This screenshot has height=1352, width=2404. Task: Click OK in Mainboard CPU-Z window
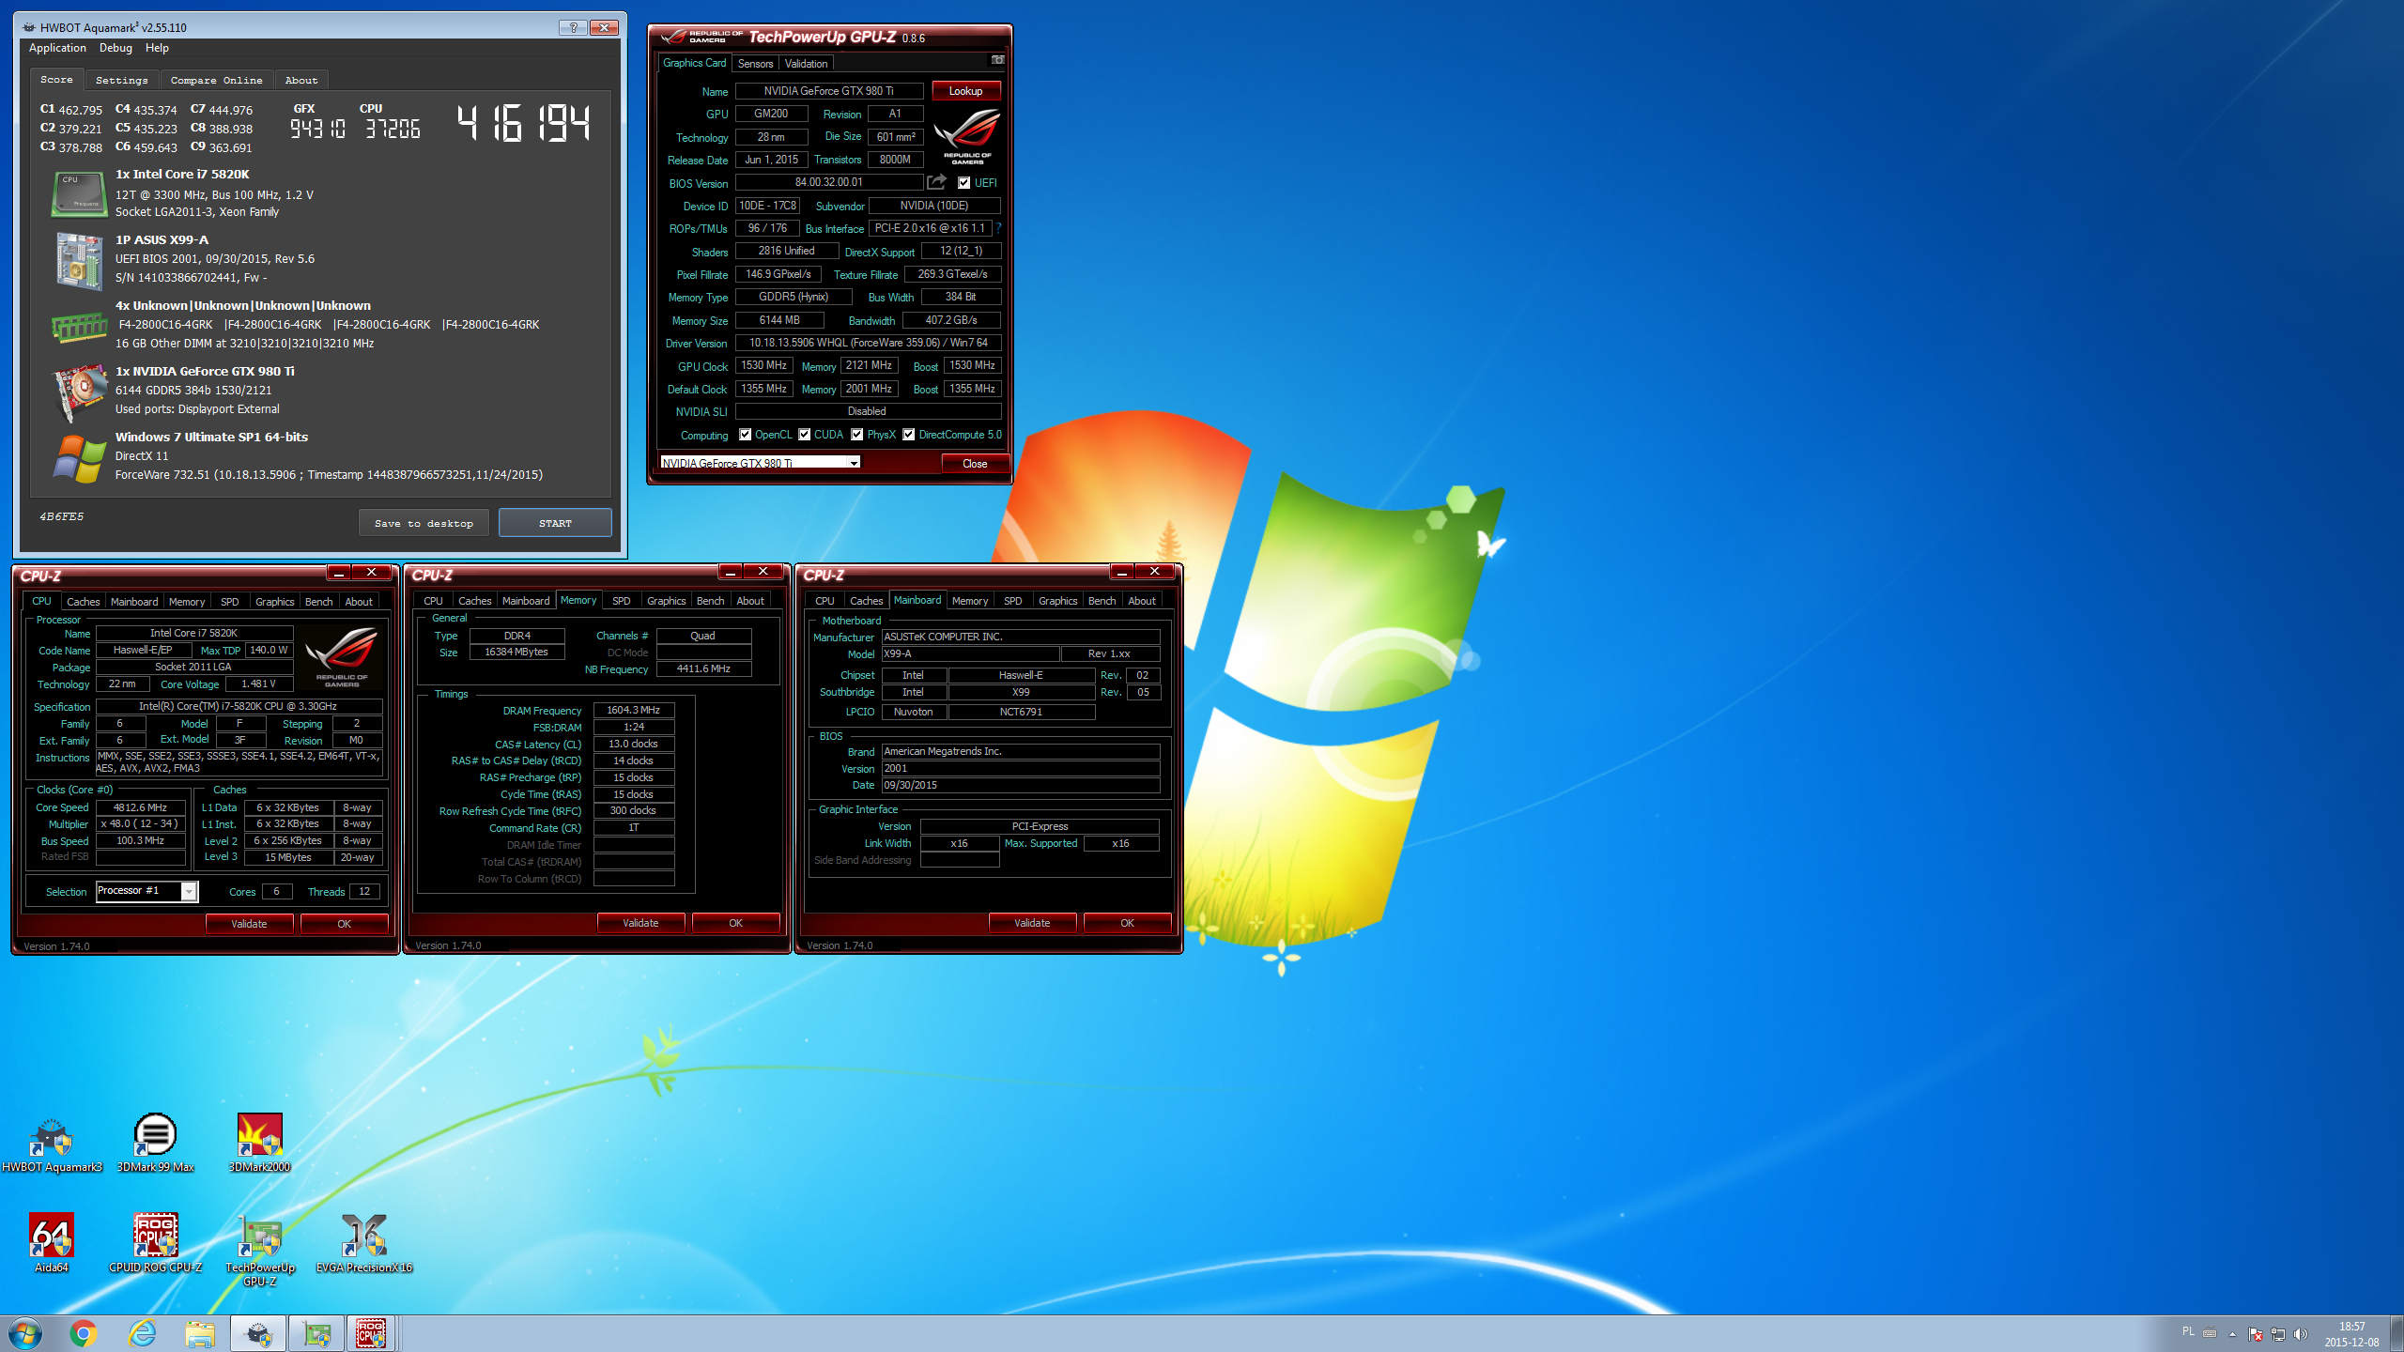pos(1127,923)
